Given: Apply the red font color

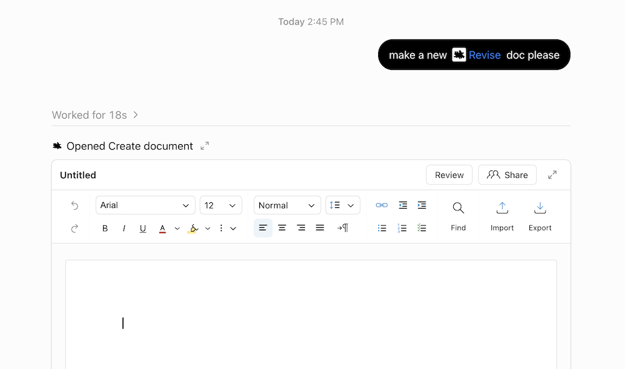Looking at the screenshot, I should pyautogui.click(x=162, y=229).
